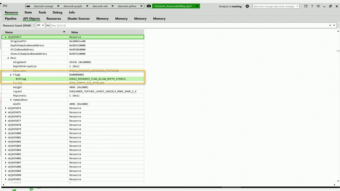Click the vertical scrollbar down arrow

coord(338,181)
